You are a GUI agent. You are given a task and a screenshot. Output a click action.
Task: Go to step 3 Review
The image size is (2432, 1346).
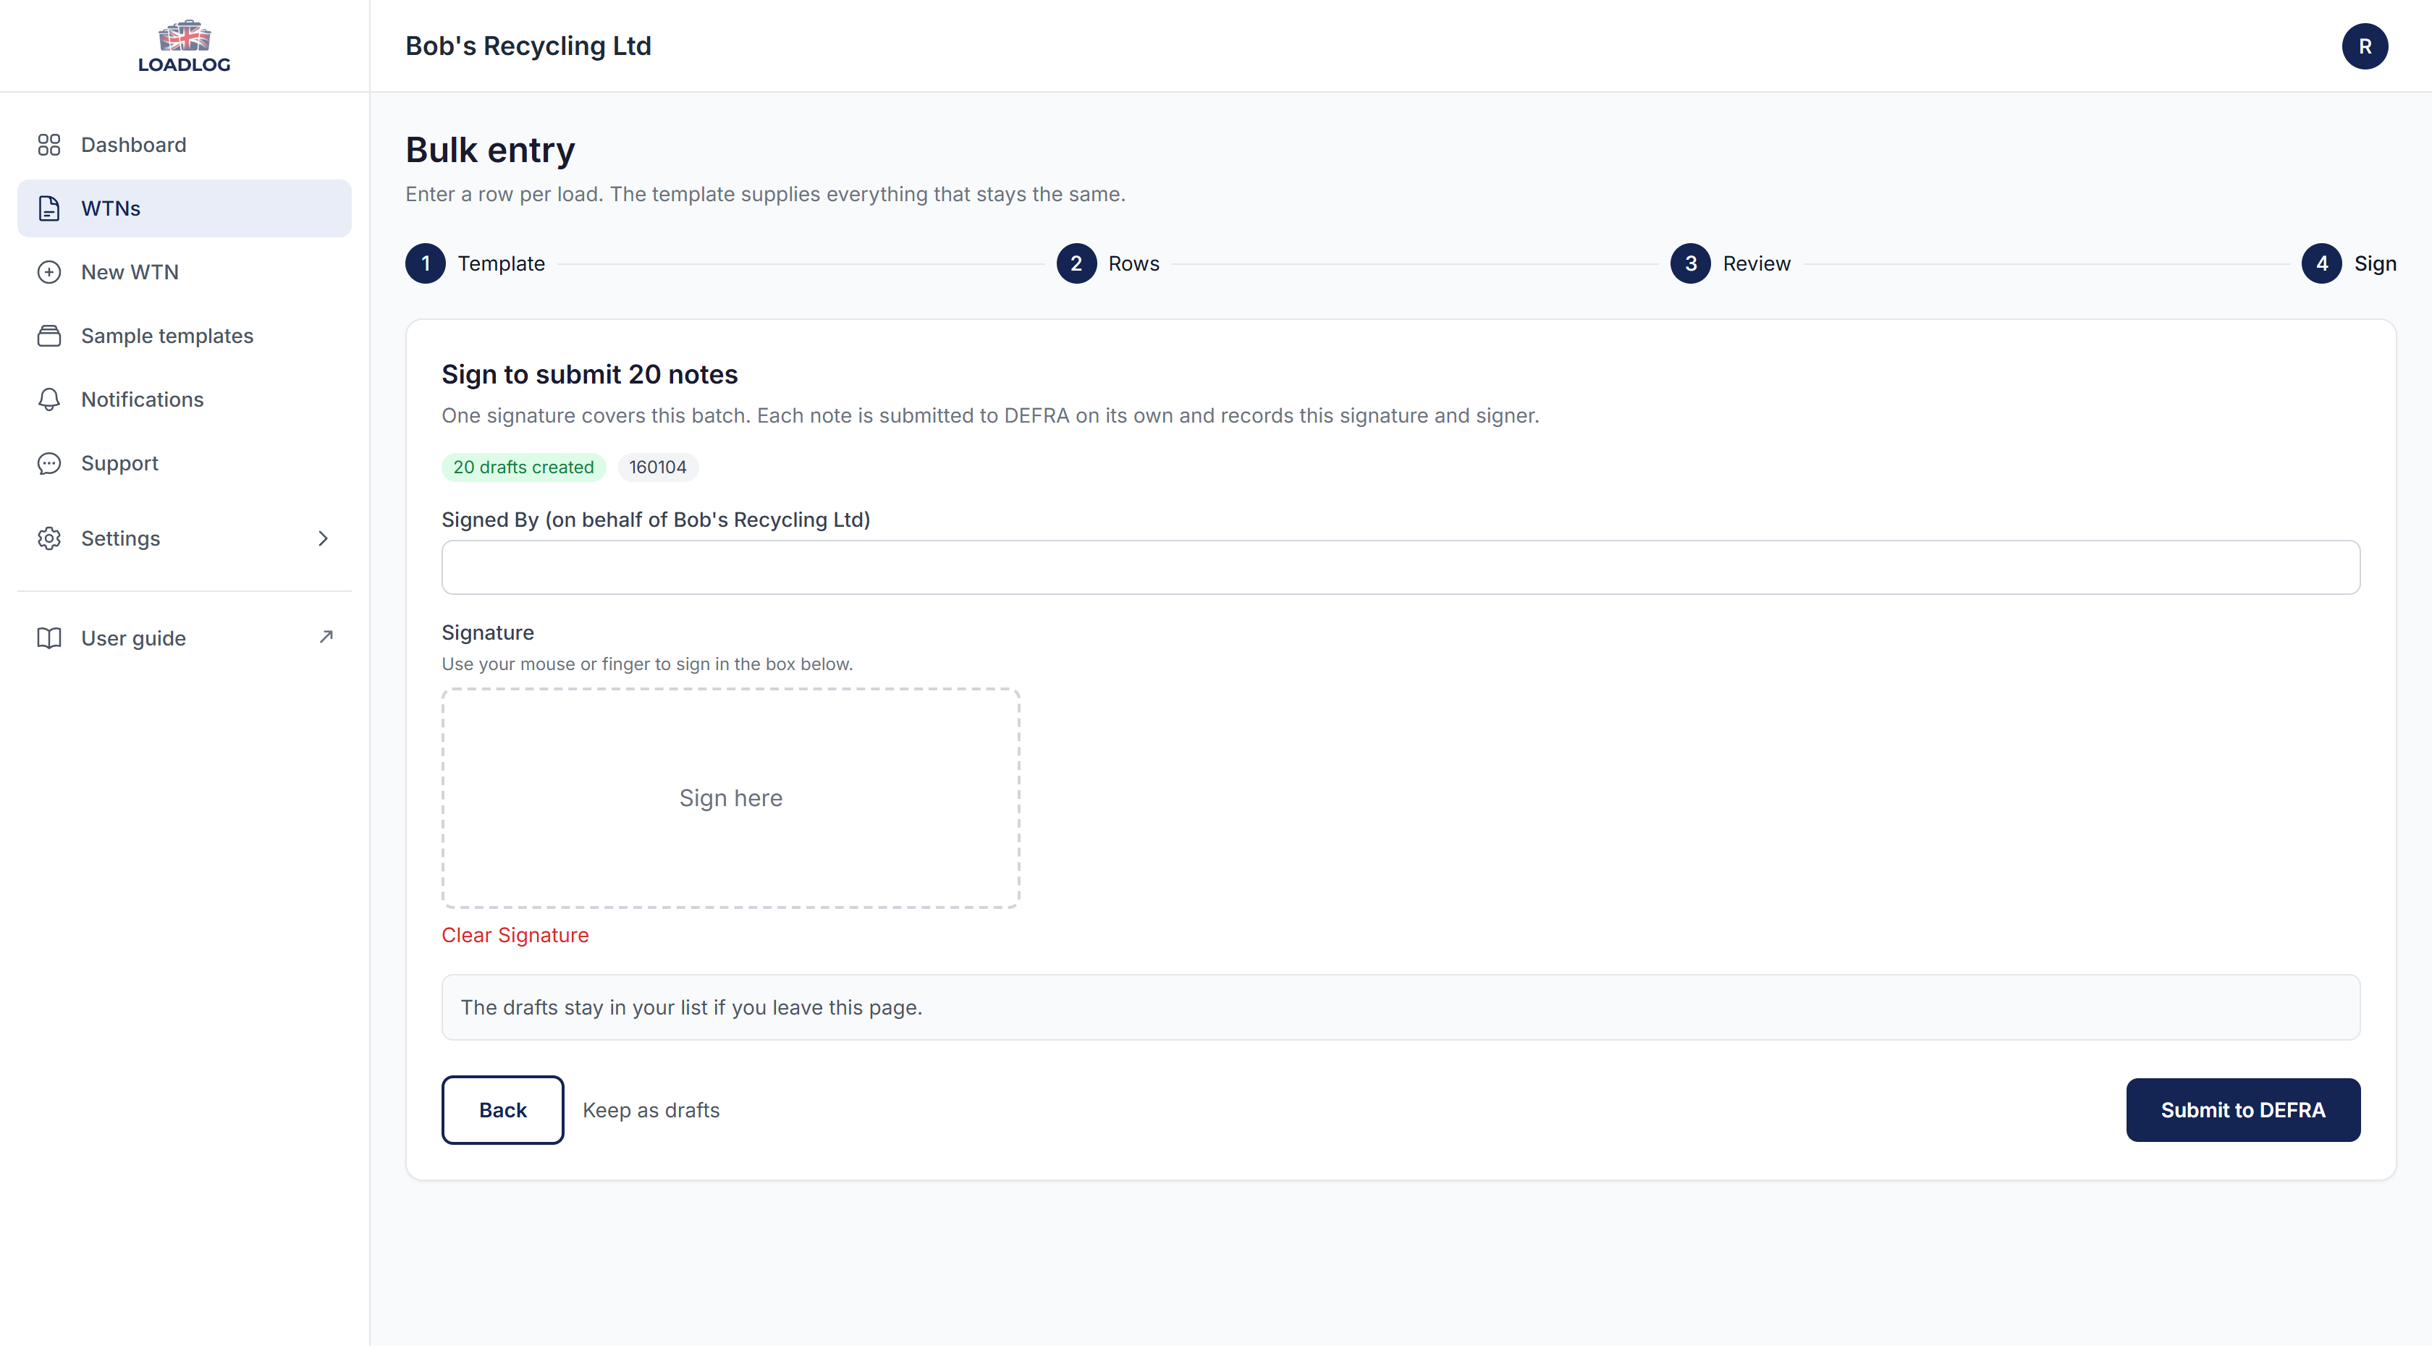coord(1730,263)
